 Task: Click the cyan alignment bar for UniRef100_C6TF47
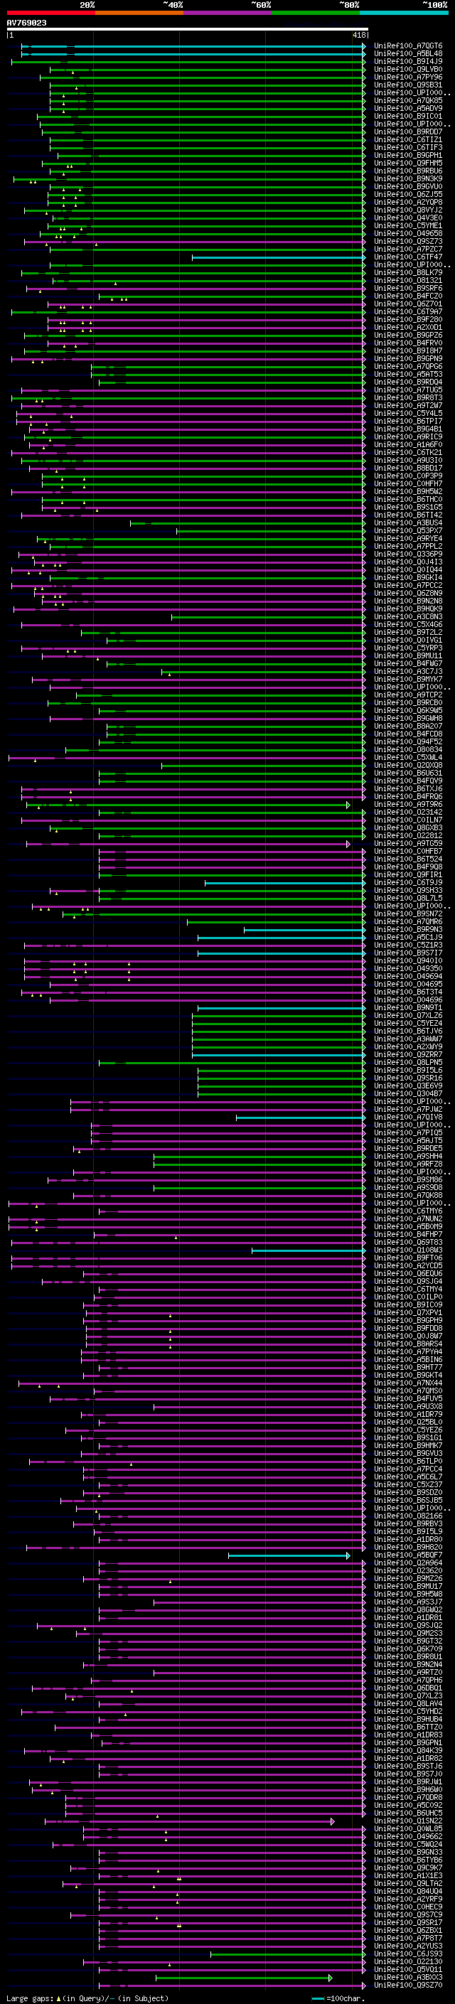tap(279, 257)
